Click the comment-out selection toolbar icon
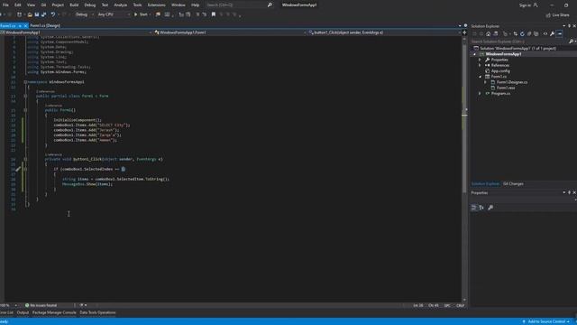The image size is (577, 325). pyautogui.click(x=197, y=14)
